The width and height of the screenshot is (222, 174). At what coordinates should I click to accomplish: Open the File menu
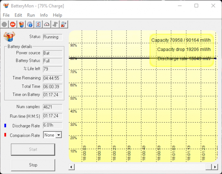click(x=6, y=15)
